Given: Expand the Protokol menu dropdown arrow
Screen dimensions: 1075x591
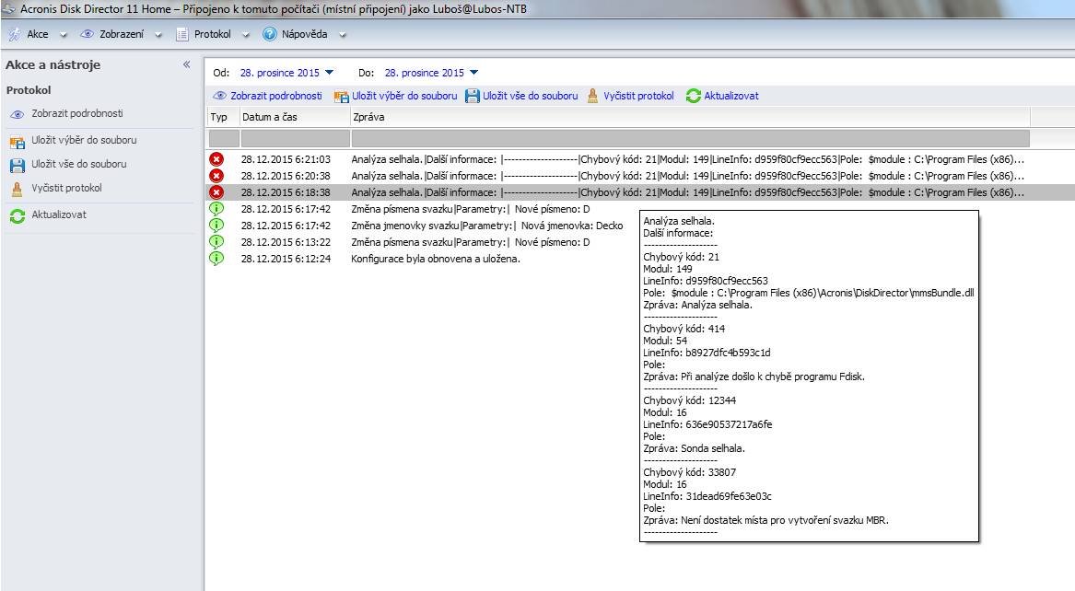Looking at the screenshot, I should (246, 35).
